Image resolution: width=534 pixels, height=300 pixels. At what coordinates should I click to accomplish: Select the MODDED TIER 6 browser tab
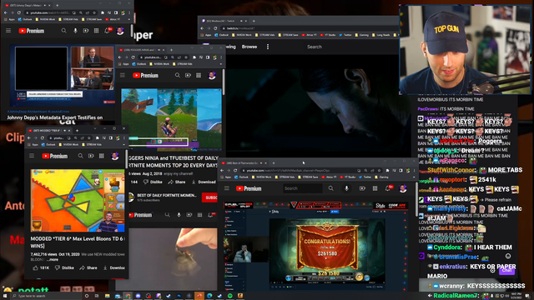[48, 131]
